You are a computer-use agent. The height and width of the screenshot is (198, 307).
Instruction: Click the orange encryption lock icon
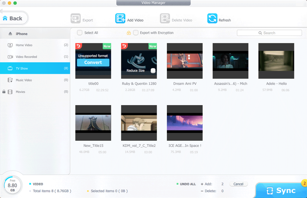(129, 33)
